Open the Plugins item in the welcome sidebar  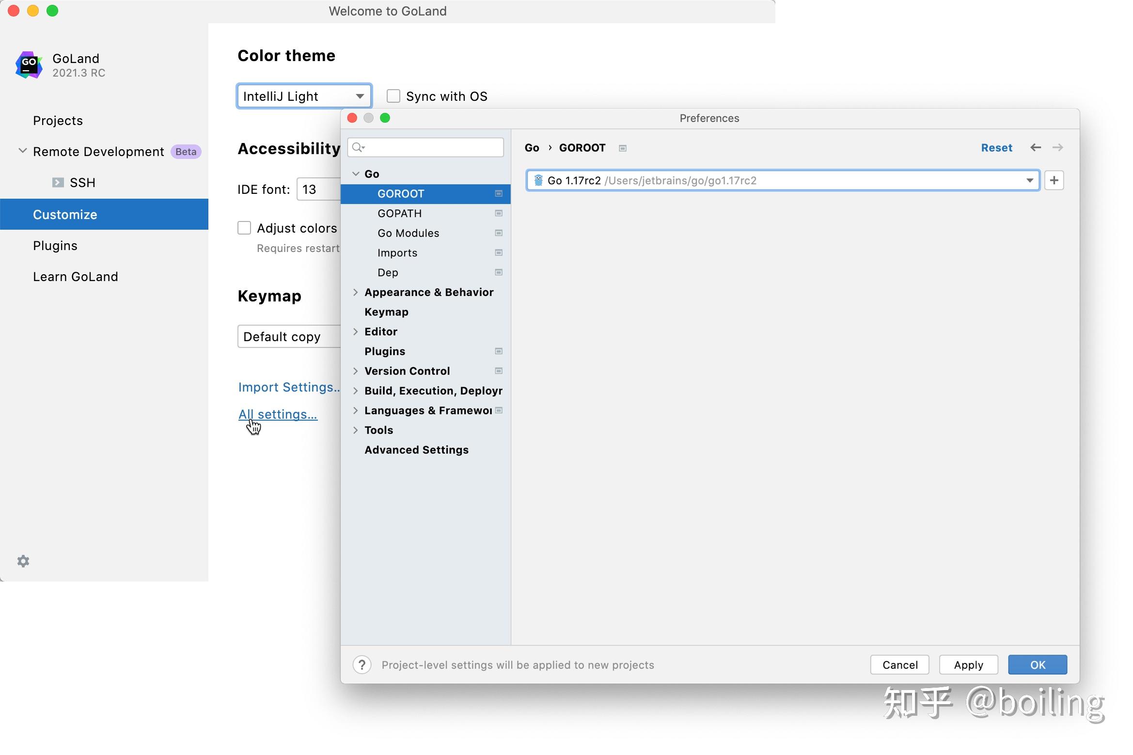(x=55, y=246)
